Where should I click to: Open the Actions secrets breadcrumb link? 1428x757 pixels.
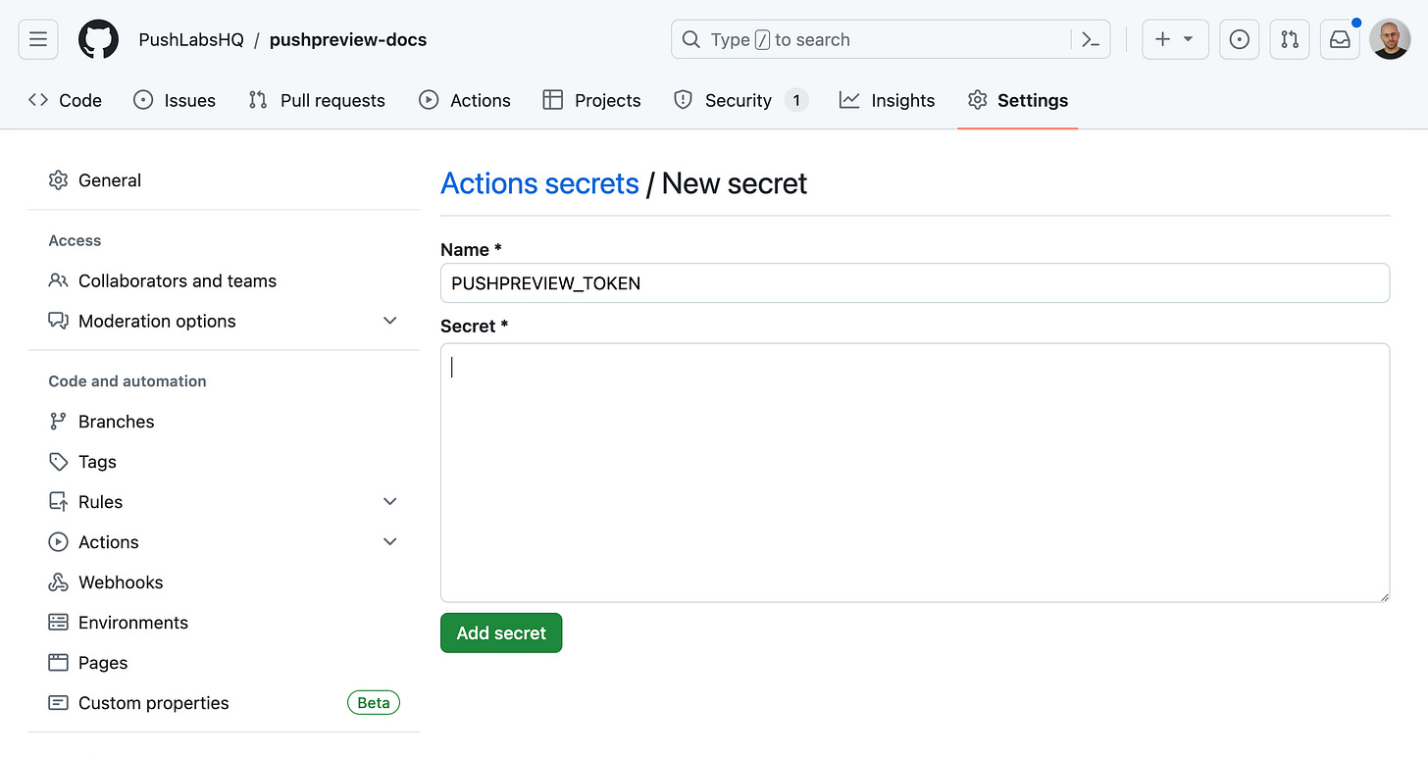click(x=539, y=183)
